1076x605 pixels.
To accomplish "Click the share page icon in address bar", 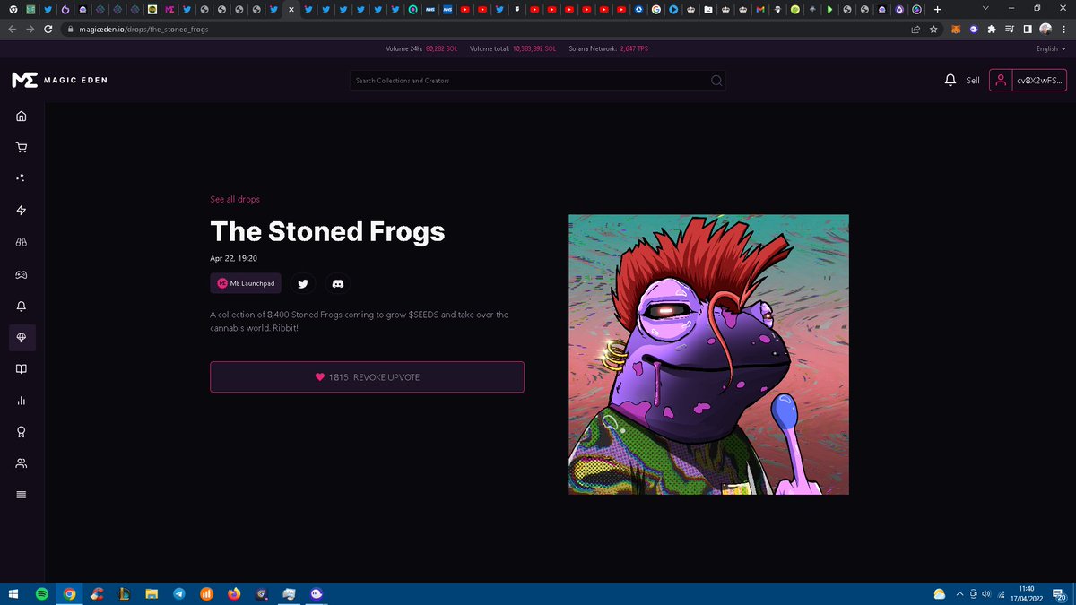I will [x=915, y=29].
